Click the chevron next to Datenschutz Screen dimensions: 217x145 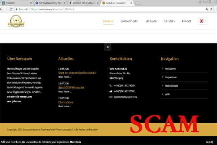click(163, 86)
